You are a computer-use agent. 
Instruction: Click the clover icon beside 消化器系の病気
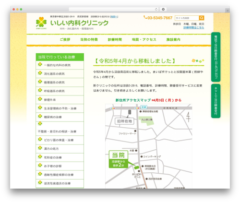(40, 73)
